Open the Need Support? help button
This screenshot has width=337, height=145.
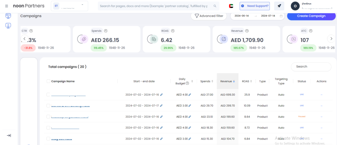point(254,6)
